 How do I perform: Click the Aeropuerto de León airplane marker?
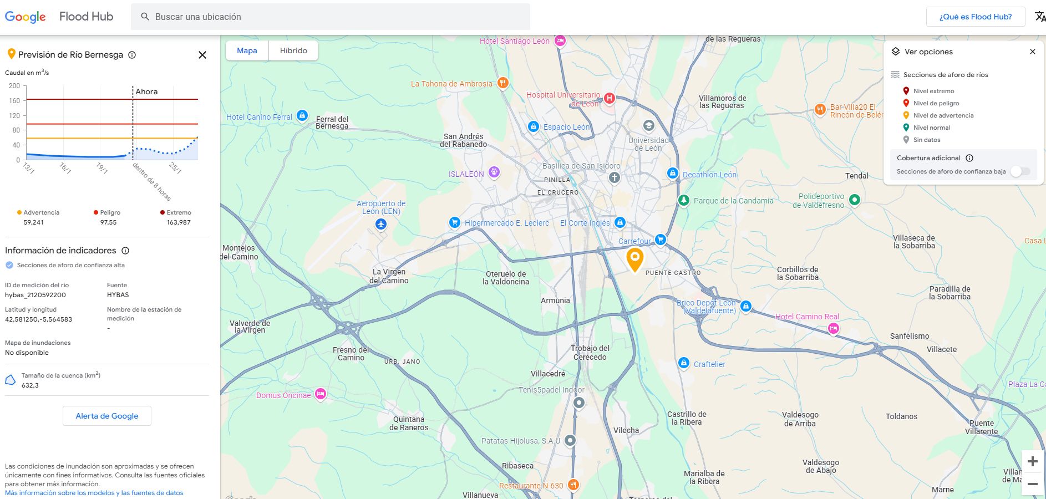380,224
